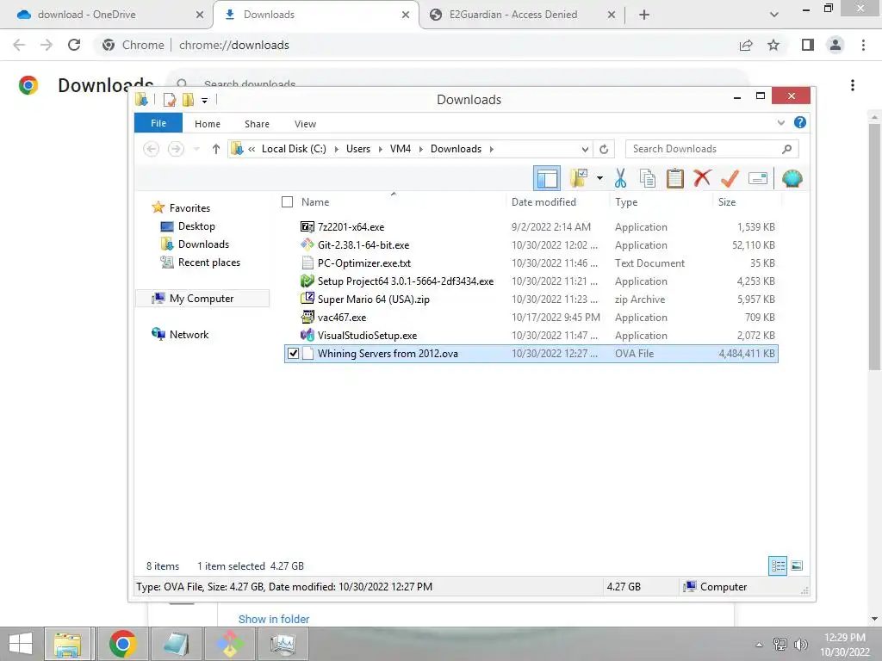
Task: Toggle the select-all checkbox in Name header
Action: pyautogui.click(x=287, y=201)
